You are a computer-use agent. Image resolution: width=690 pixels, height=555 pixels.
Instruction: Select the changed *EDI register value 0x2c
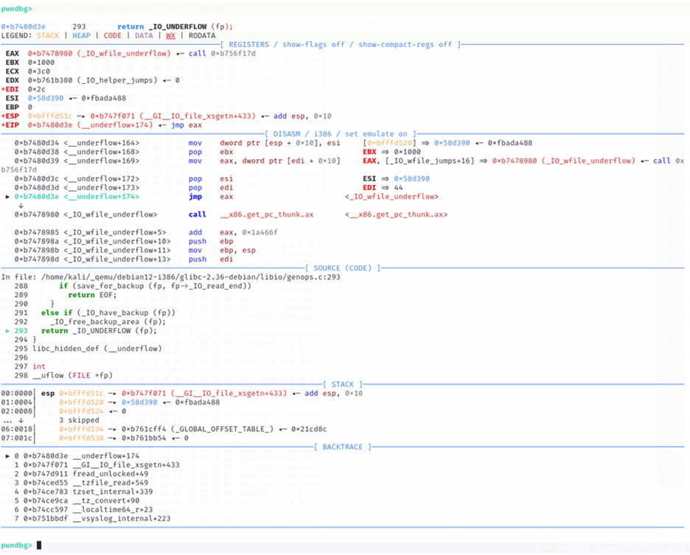tap(37, 89)
